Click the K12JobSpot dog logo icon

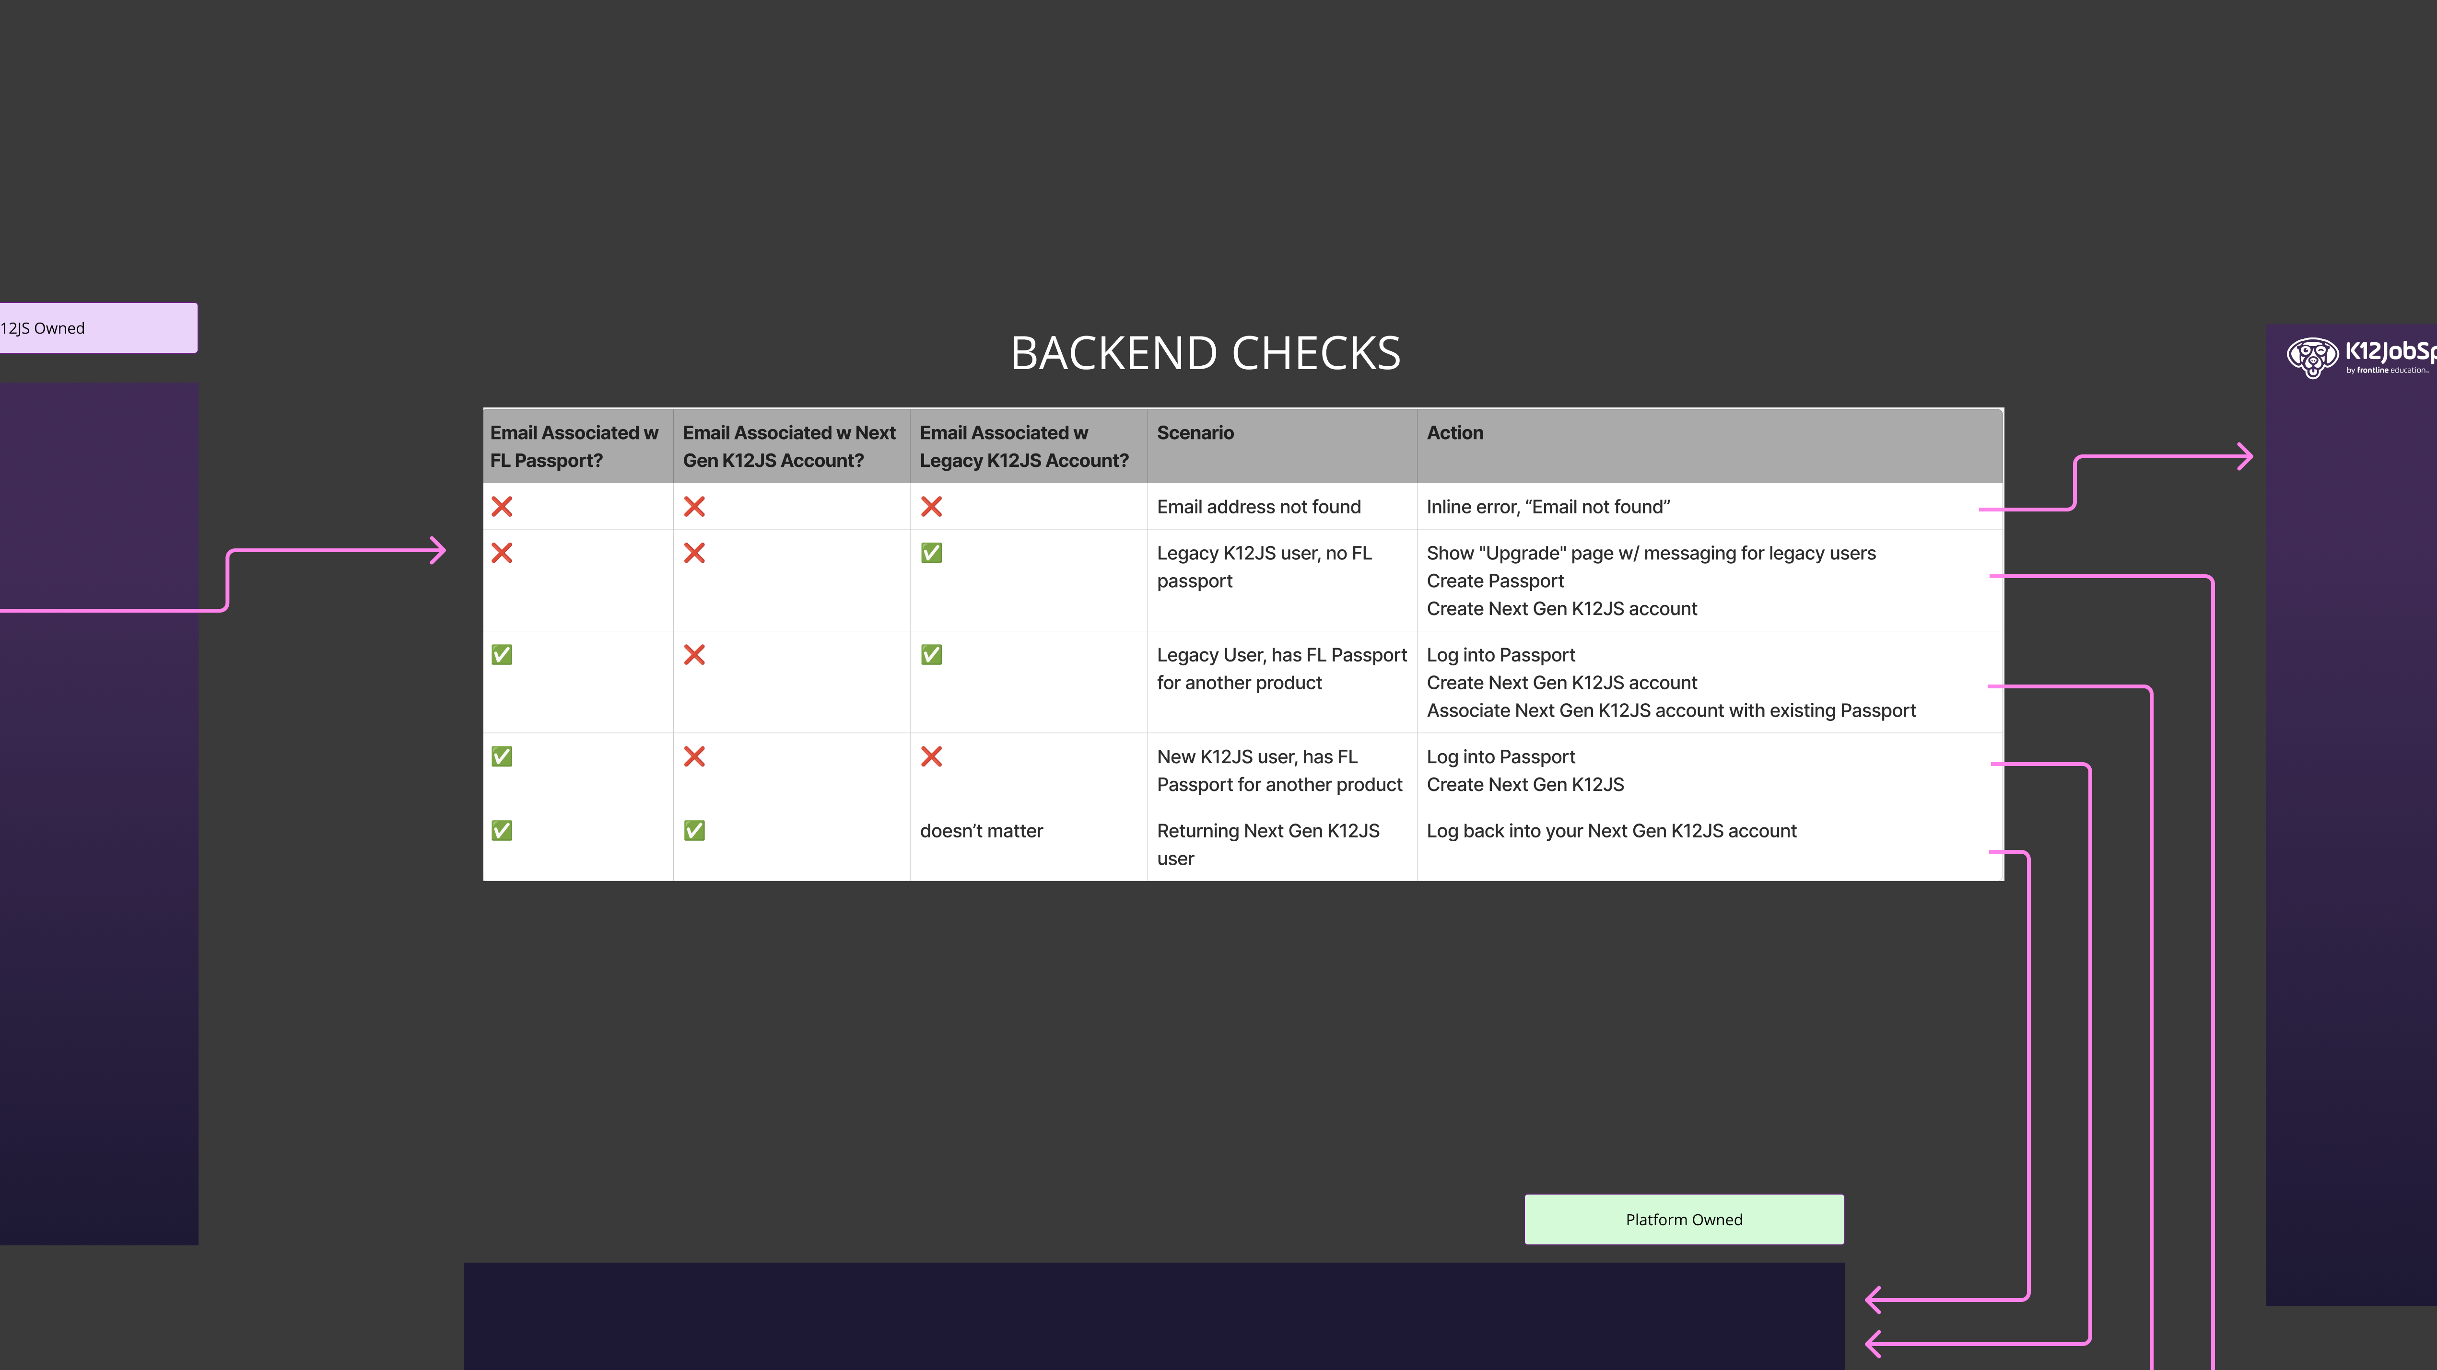(x=2312, y=358)
